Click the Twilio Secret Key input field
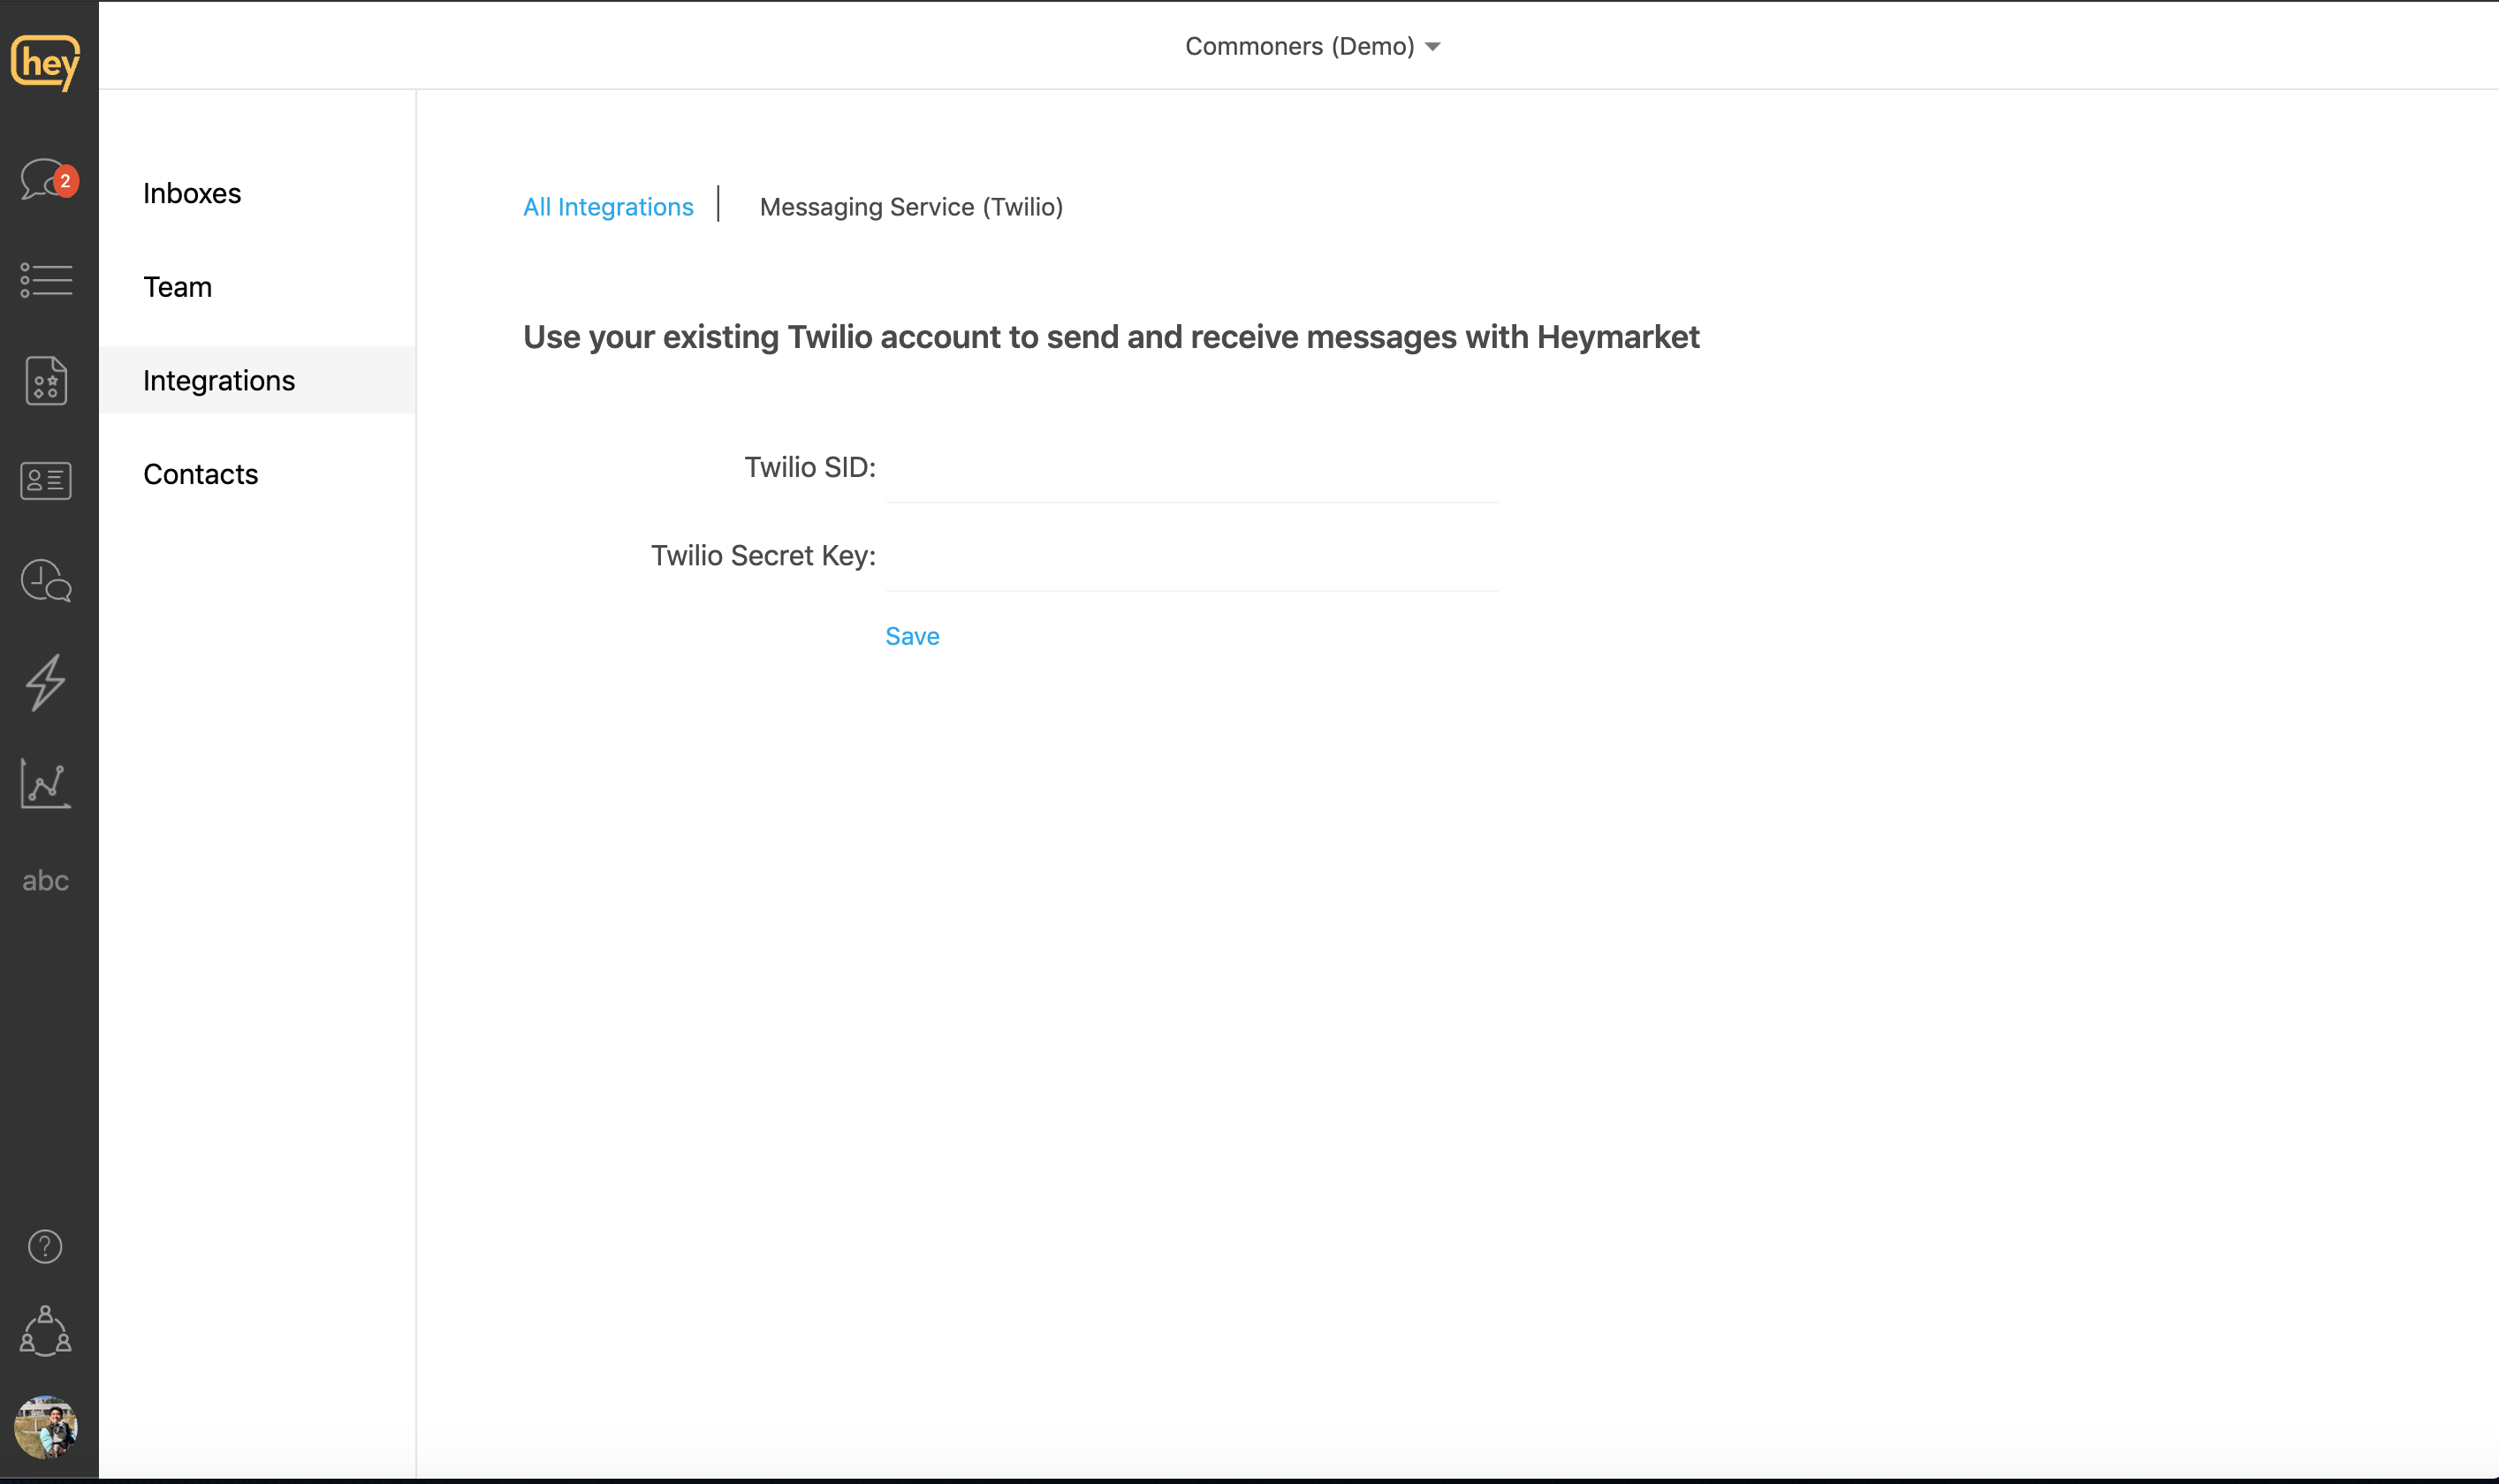Screen dimensions: 2499x1484 tap(1192, 556)
